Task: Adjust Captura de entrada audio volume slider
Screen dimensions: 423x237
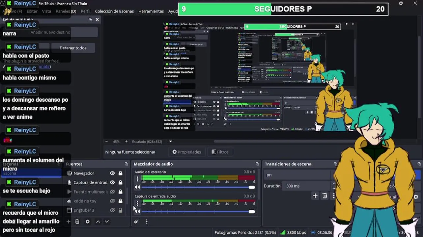Action: [x=198, y=212]
